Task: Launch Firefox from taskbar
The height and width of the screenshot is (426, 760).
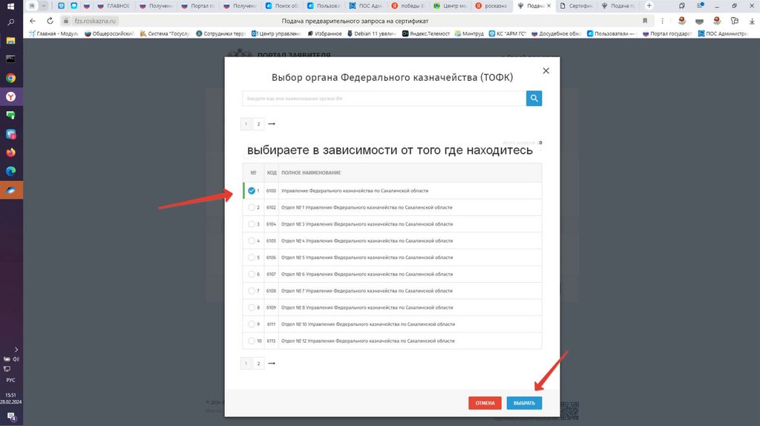Action: pos(10,153)
